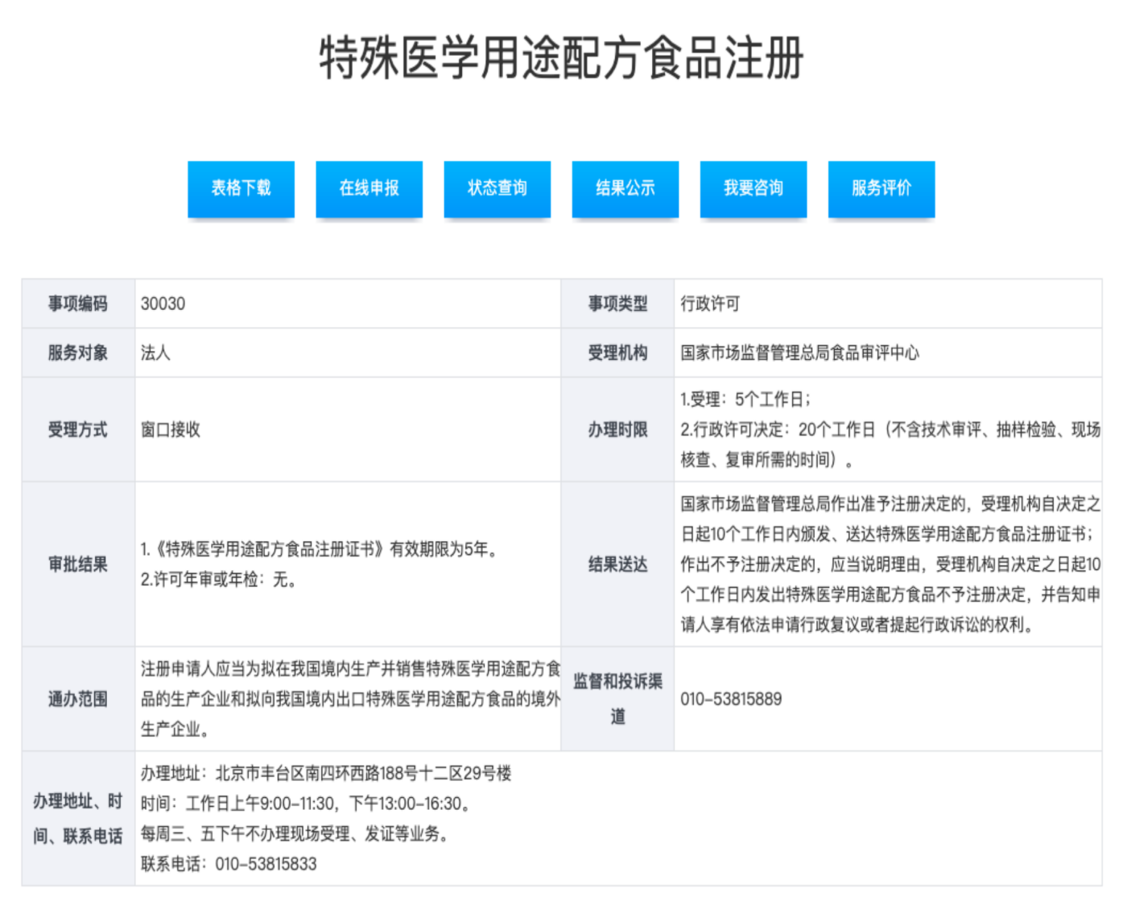
Task: Open the 结果公示 page
Action: pyautogui.click(x=625, y=188)
